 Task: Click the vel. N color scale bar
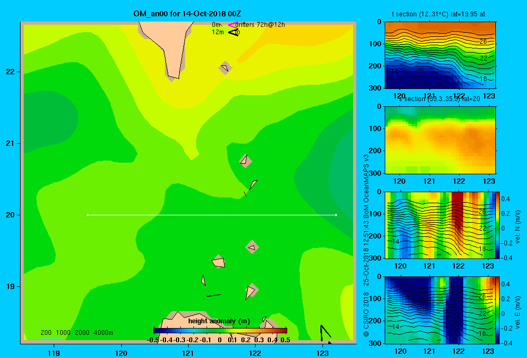coord(497,225)
